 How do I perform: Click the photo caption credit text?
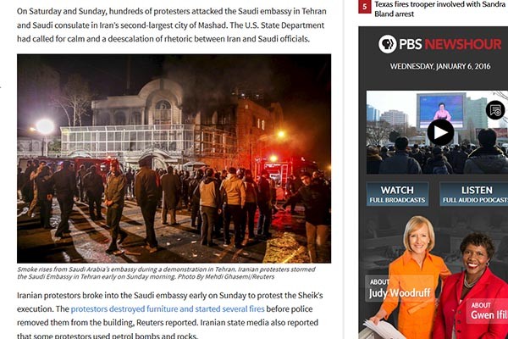(x=166, y=273)
